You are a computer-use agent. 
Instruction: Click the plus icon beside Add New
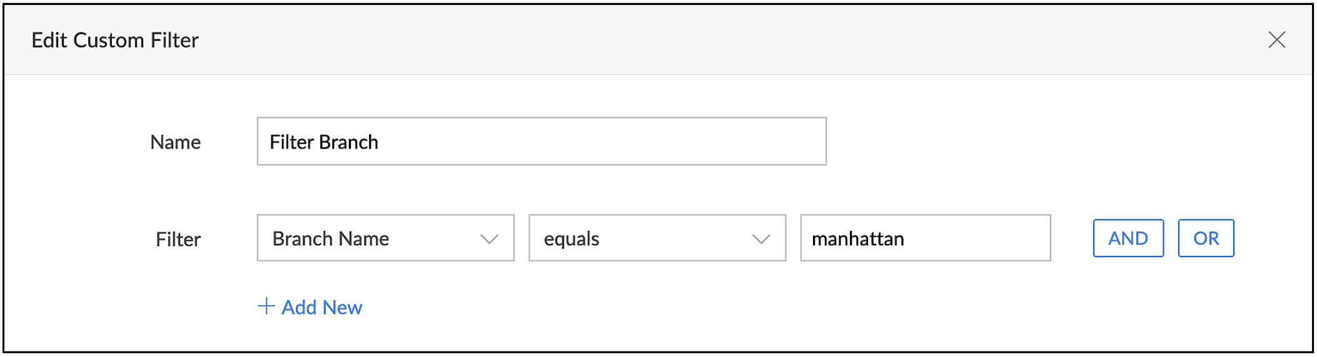(266, 306)
